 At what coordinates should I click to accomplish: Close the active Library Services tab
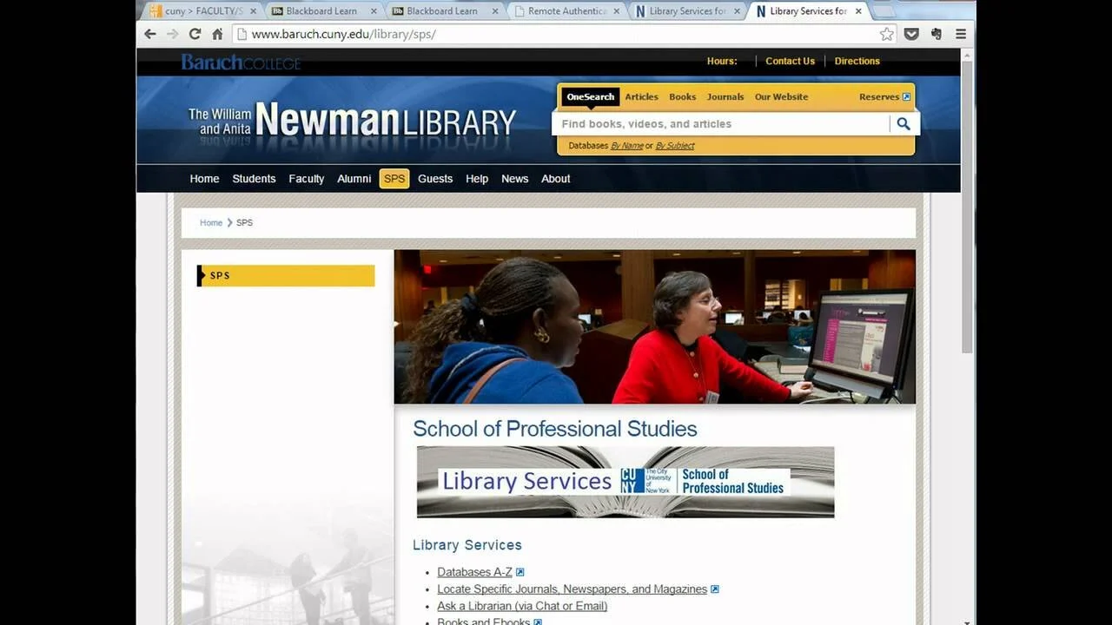(858, 11)
